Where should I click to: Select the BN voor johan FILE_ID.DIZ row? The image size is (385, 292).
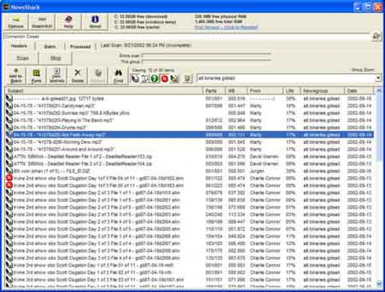189,171
